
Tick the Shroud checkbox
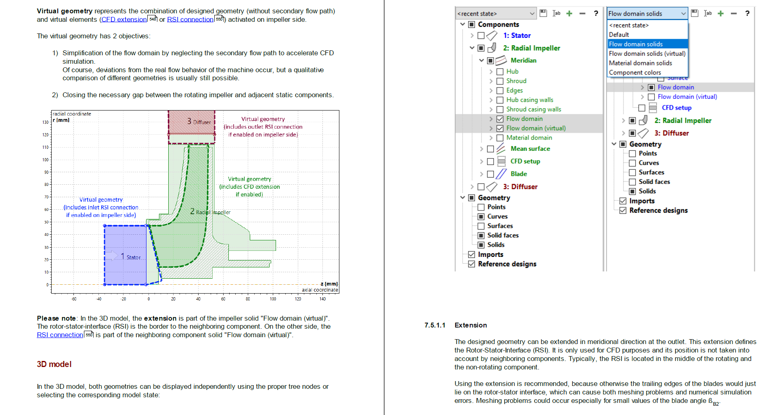500,81
